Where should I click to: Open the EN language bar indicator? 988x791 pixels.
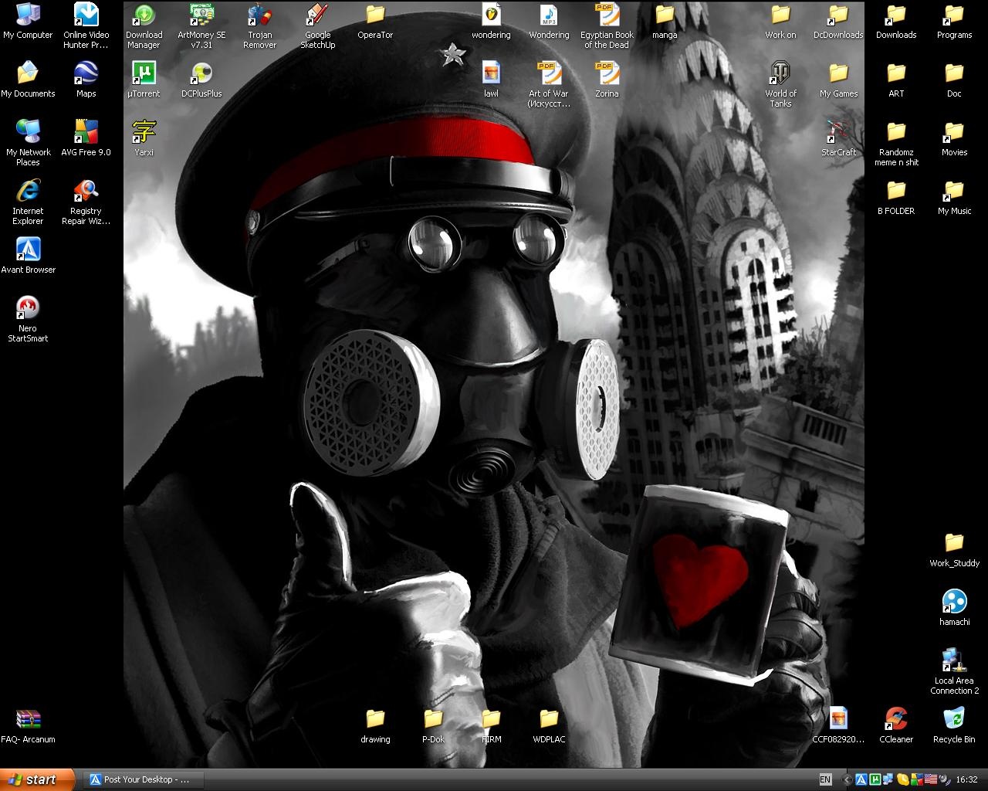(x=825, y=779)
